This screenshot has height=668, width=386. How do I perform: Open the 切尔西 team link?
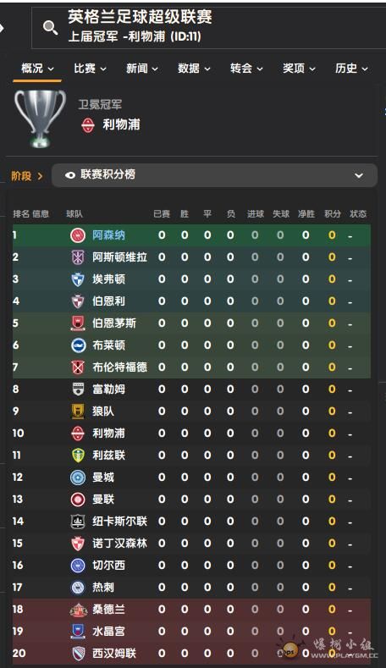pyautogui.click(x=108, y=566)
